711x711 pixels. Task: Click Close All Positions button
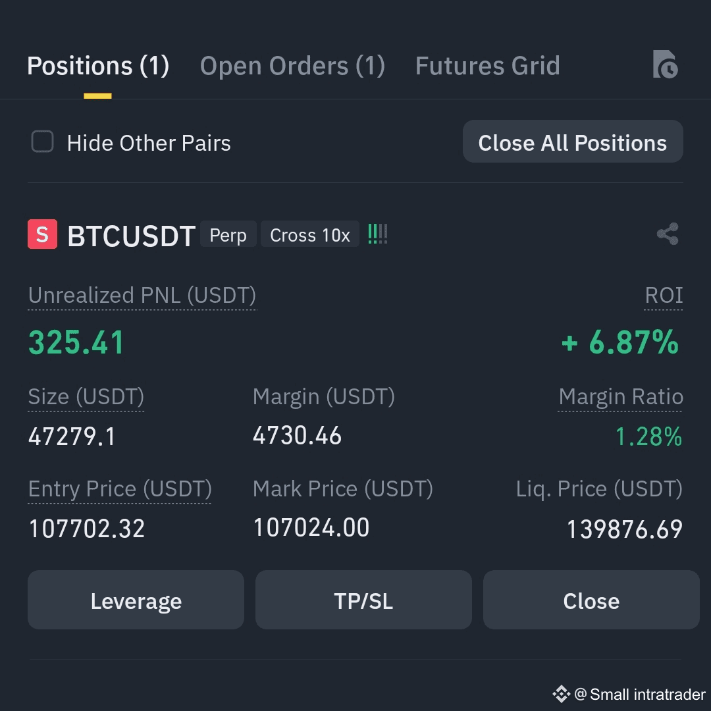point(573,142)
